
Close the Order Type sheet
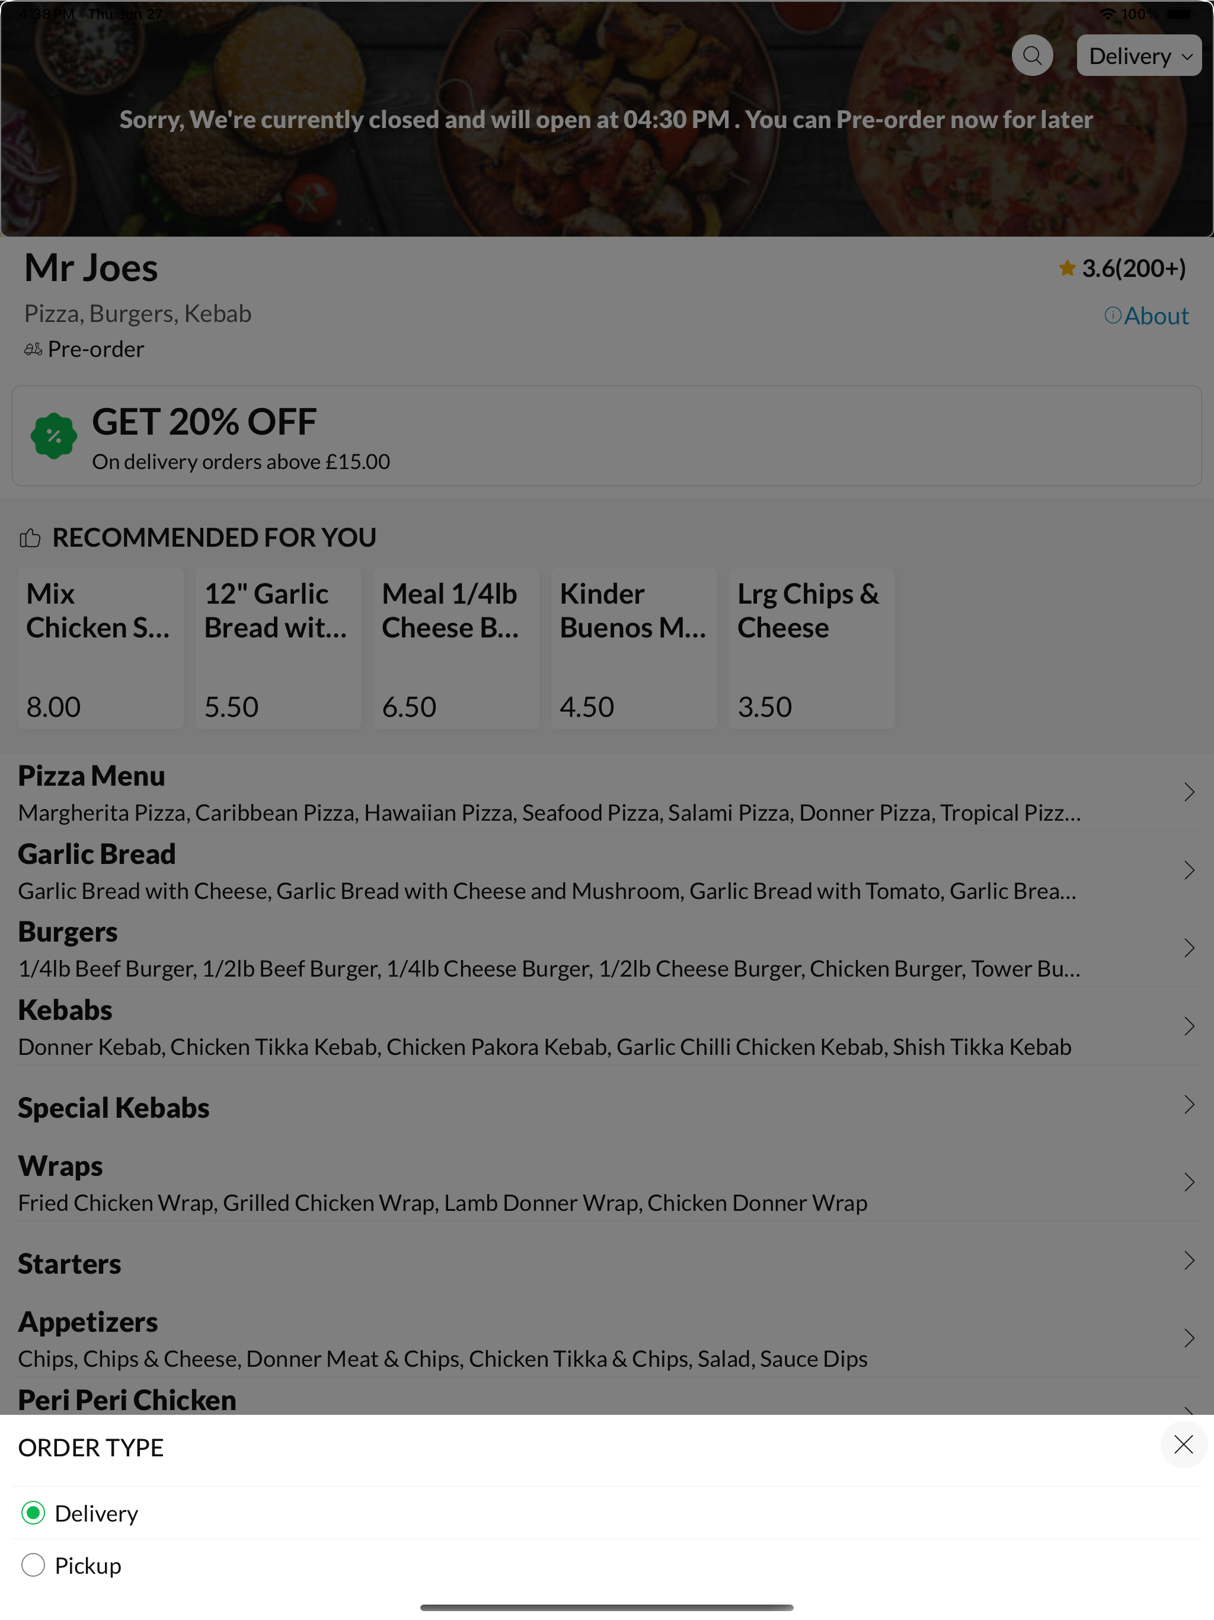click(x=1183, y=1445)
